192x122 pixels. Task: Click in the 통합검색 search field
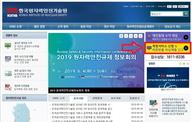(167, 14)
